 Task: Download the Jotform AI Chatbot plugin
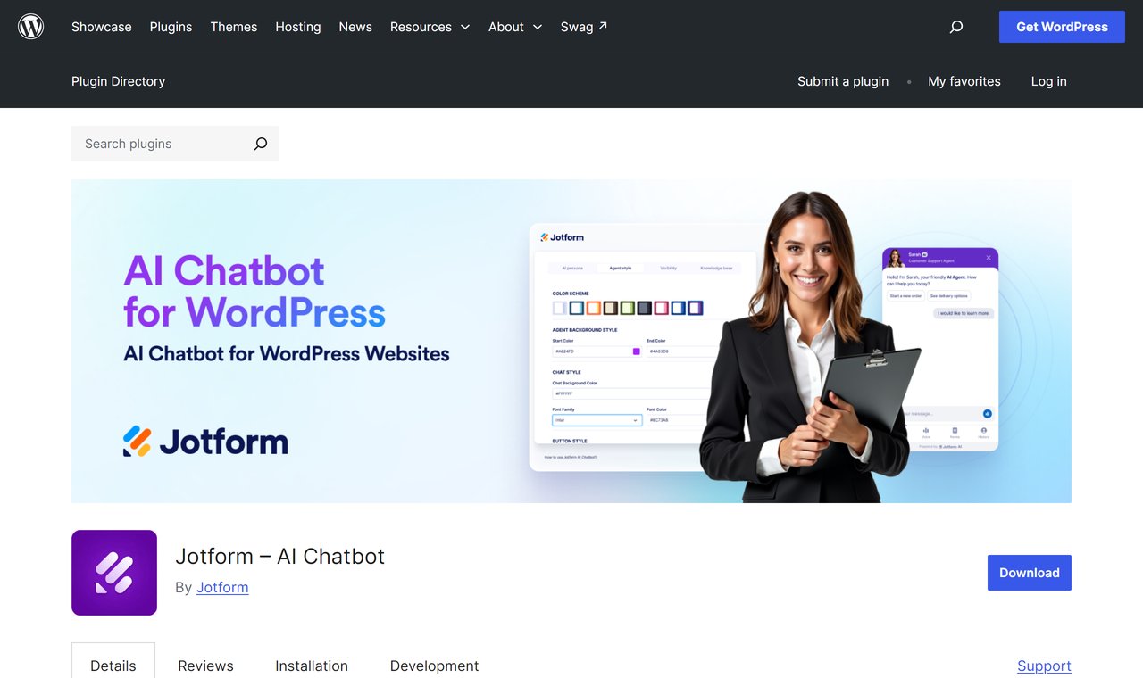[1030, 573]
